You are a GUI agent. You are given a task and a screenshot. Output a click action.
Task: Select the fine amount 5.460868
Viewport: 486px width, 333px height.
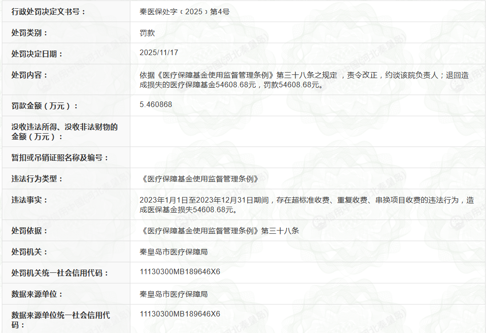point(156,104)
